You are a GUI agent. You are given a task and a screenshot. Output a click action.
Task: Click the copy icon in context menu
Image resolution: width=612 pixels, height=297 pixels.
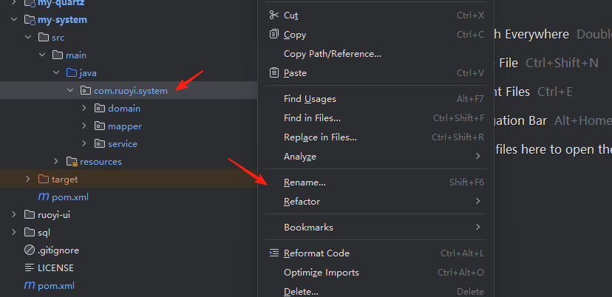[274, 34]
